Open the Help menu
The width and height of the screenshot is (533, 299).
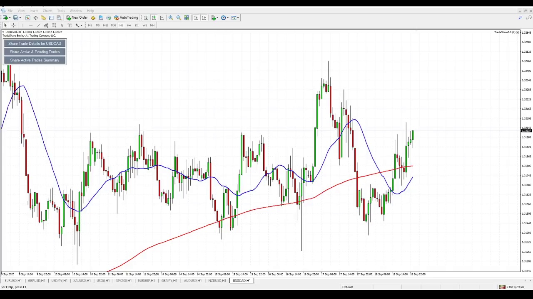(90, 11)
